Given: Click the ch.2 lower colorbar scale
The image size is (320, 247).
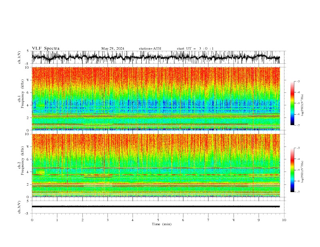Looking at the screenshot, I should (x=292, y=170).
